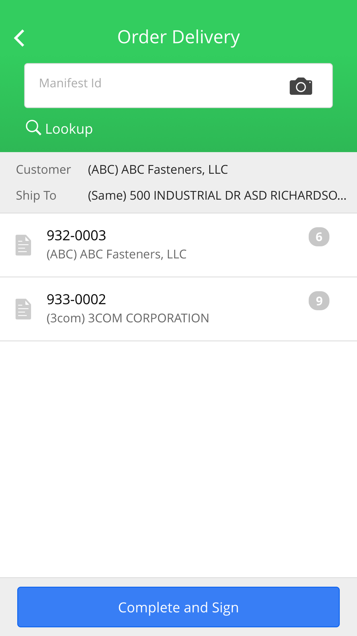Image resolution: width=357 pixels, height=636 pixels.
Task: Tap the item count badge showing 6
Action: (319, 237)
